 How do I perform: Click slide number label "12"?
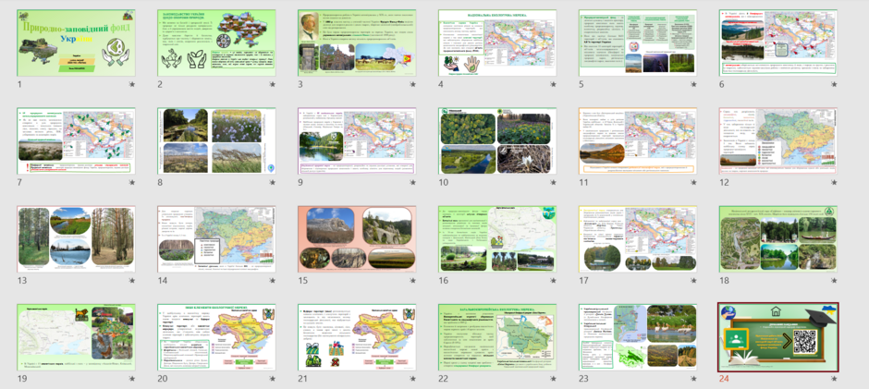coord(724,182)
